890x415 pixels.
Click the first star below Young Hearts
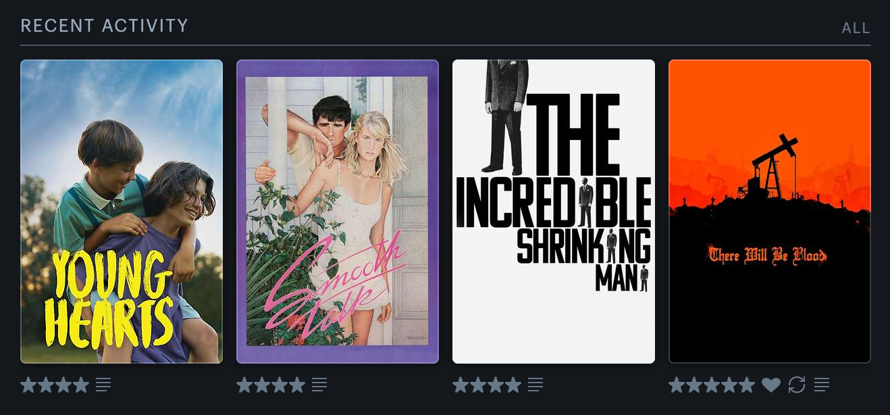click(28, 385)
